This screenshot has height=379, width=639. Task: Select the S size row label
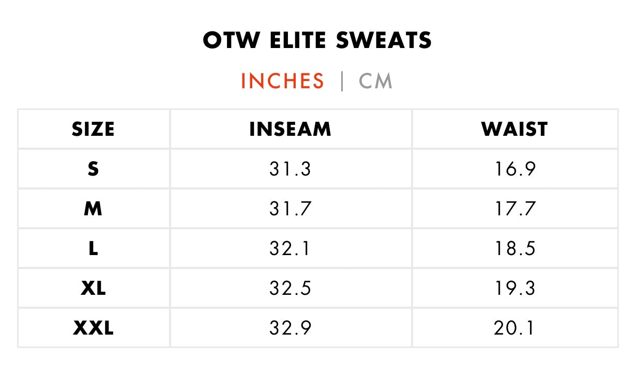[93, 169]
